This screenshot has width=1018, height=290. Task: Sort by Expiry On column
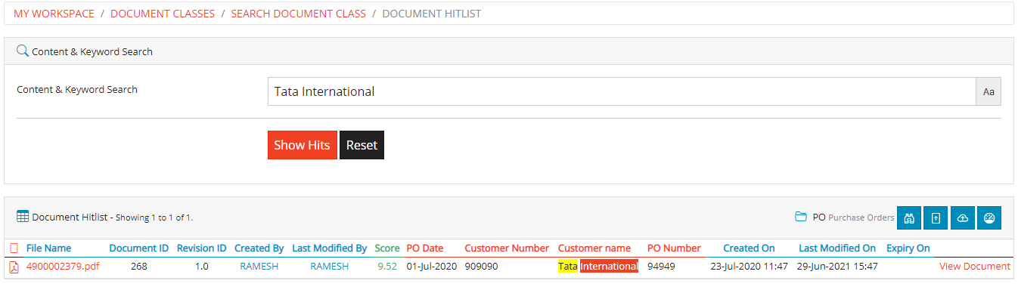pyautogui.click(x=908, y=248)
